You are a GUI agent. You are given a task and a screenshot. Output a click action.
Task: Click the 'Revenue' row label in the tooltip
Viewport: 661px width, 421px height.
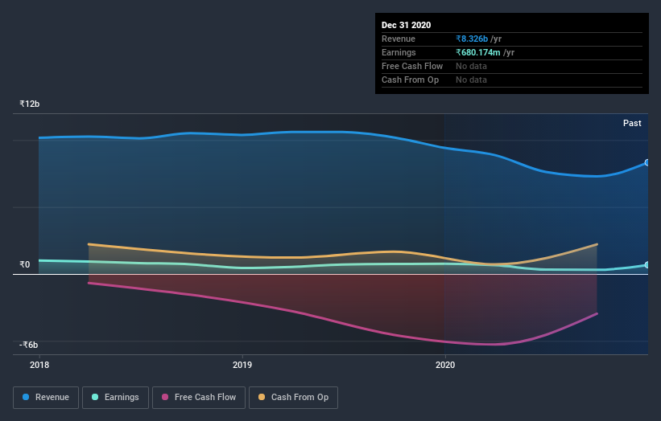pyautogui.click(x=399, y=39)
